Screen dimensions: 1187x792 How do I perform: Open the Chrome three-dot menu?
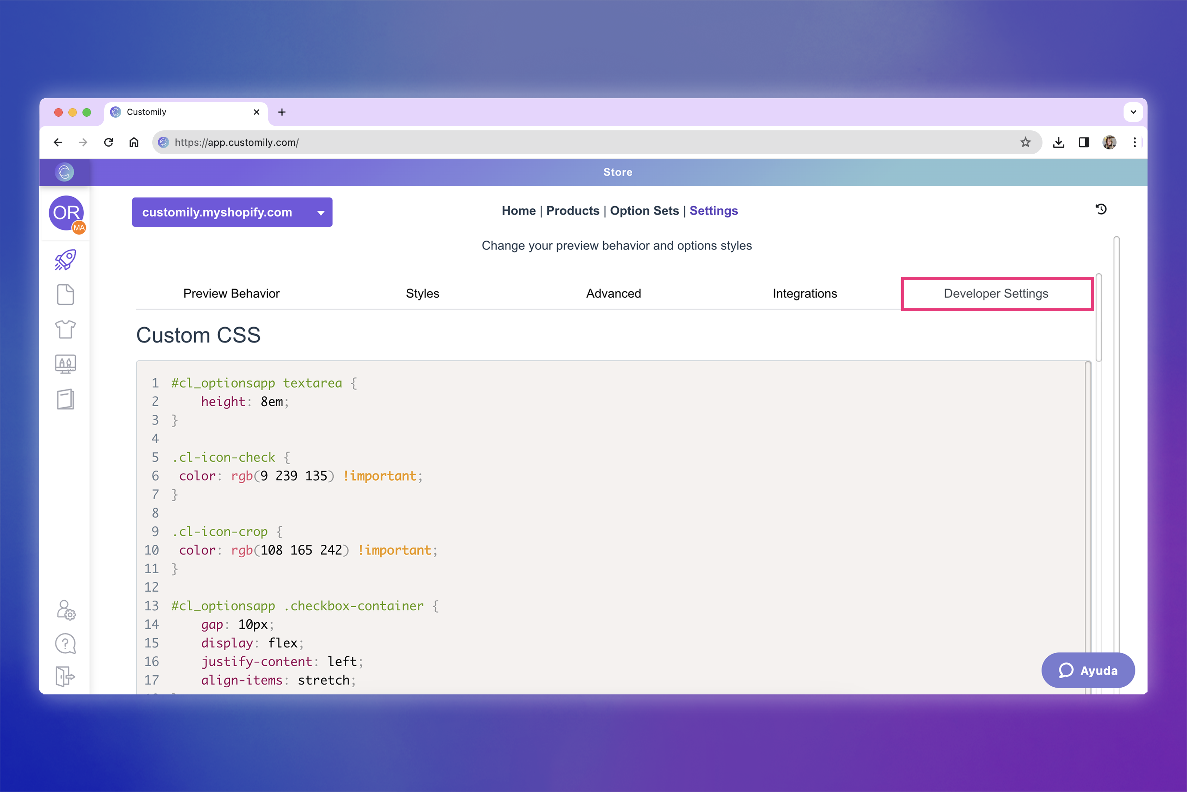pos(1134,142)
